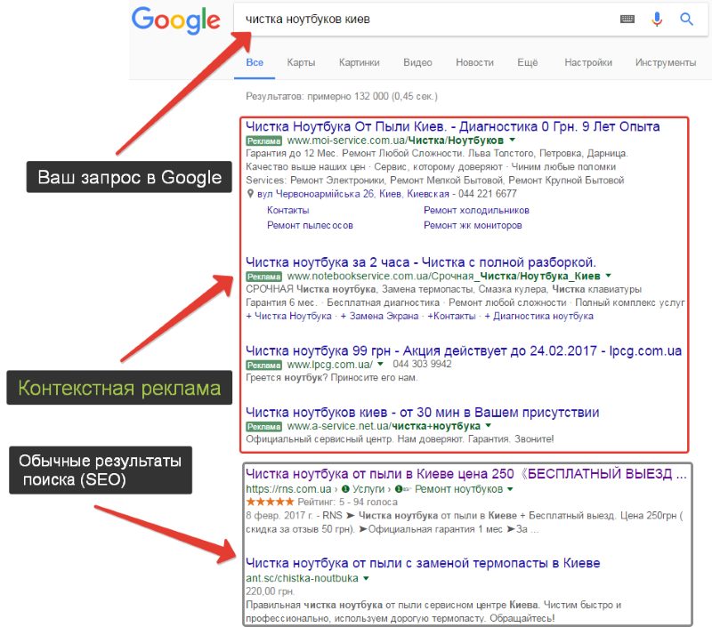The height and width of the screenshot is (627, 712).
Task: Click the Реклама badge of moi-service ad
Action: 263,141
